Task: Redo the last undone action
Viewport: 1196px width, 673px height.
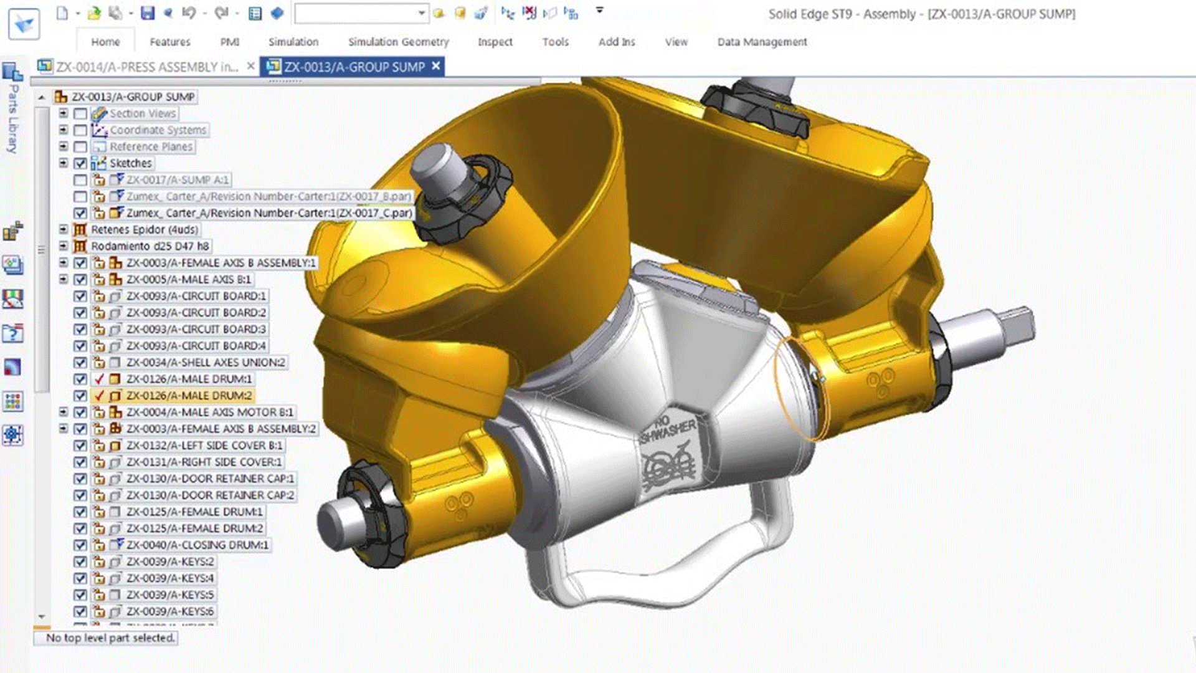Action: pyautogui.click(x=221, y=13)
